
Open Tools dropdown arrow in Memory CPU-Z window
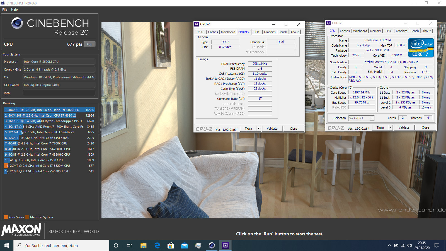tap(258, 129)
